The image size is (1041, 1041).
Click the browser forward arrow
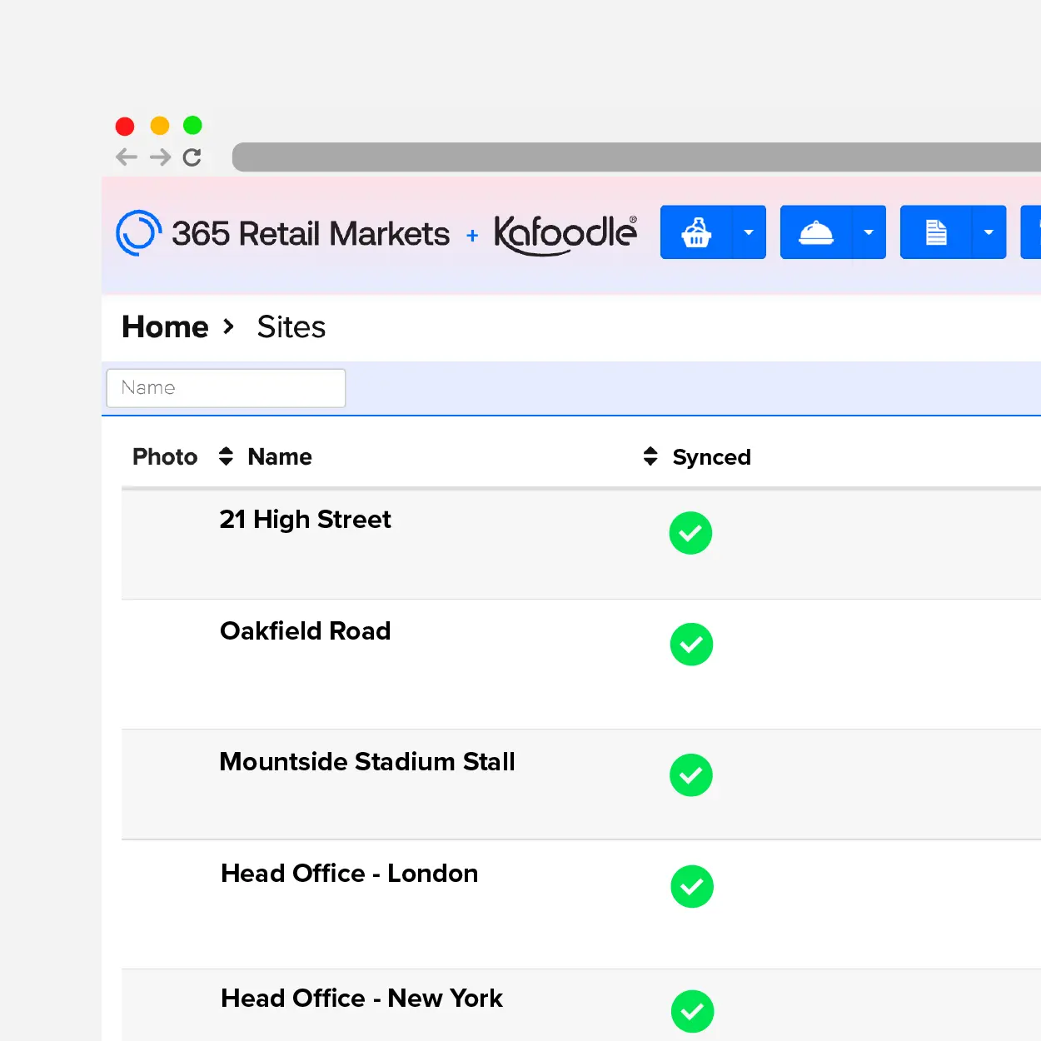[x=161, y=157]
